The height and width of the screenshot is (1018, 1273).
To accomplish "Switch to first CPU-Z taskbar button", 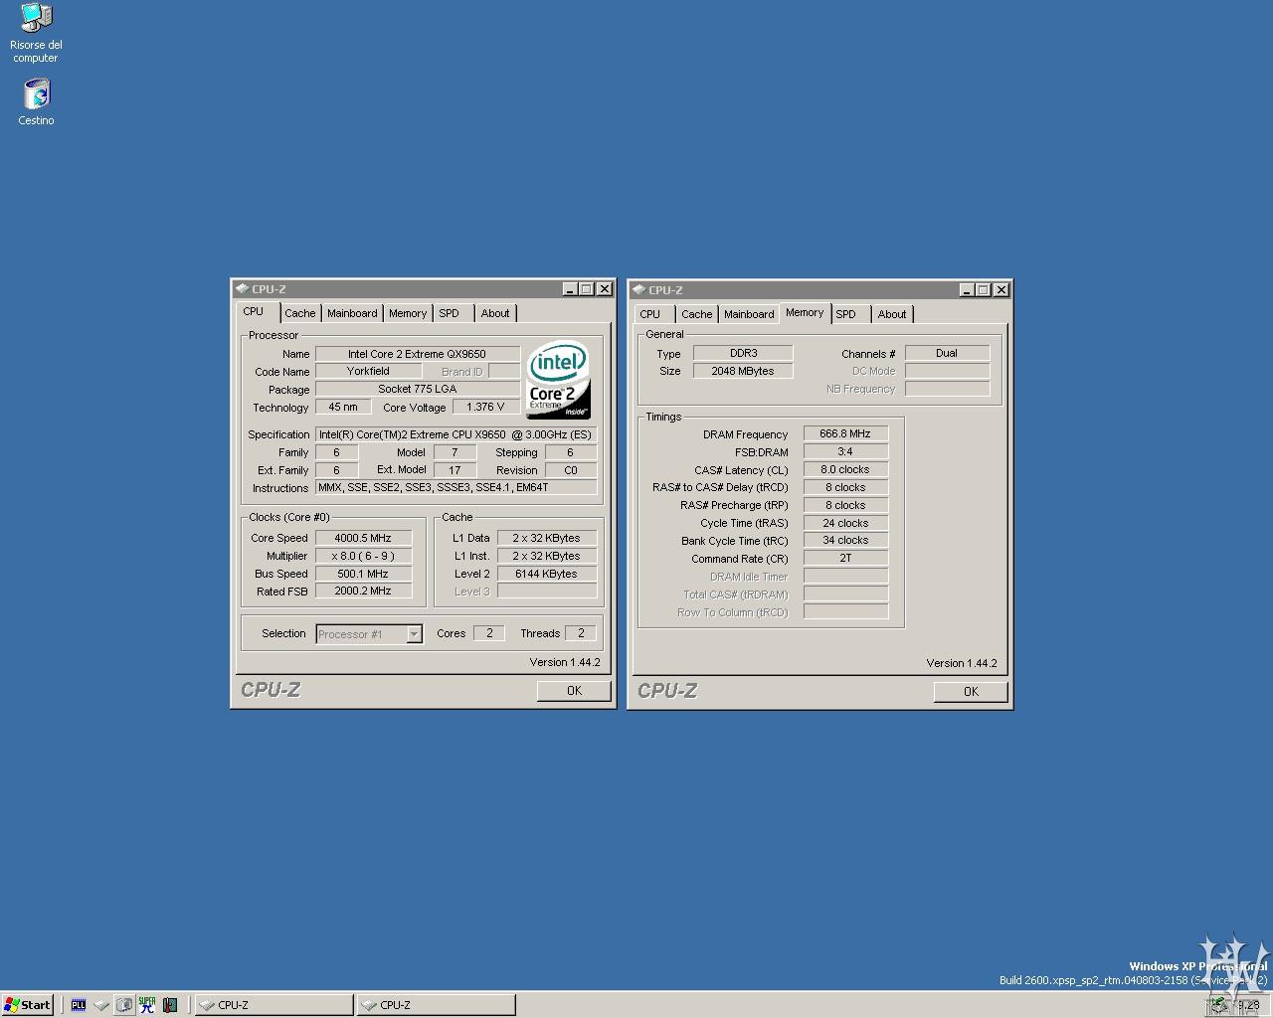I will (273, 1005).
